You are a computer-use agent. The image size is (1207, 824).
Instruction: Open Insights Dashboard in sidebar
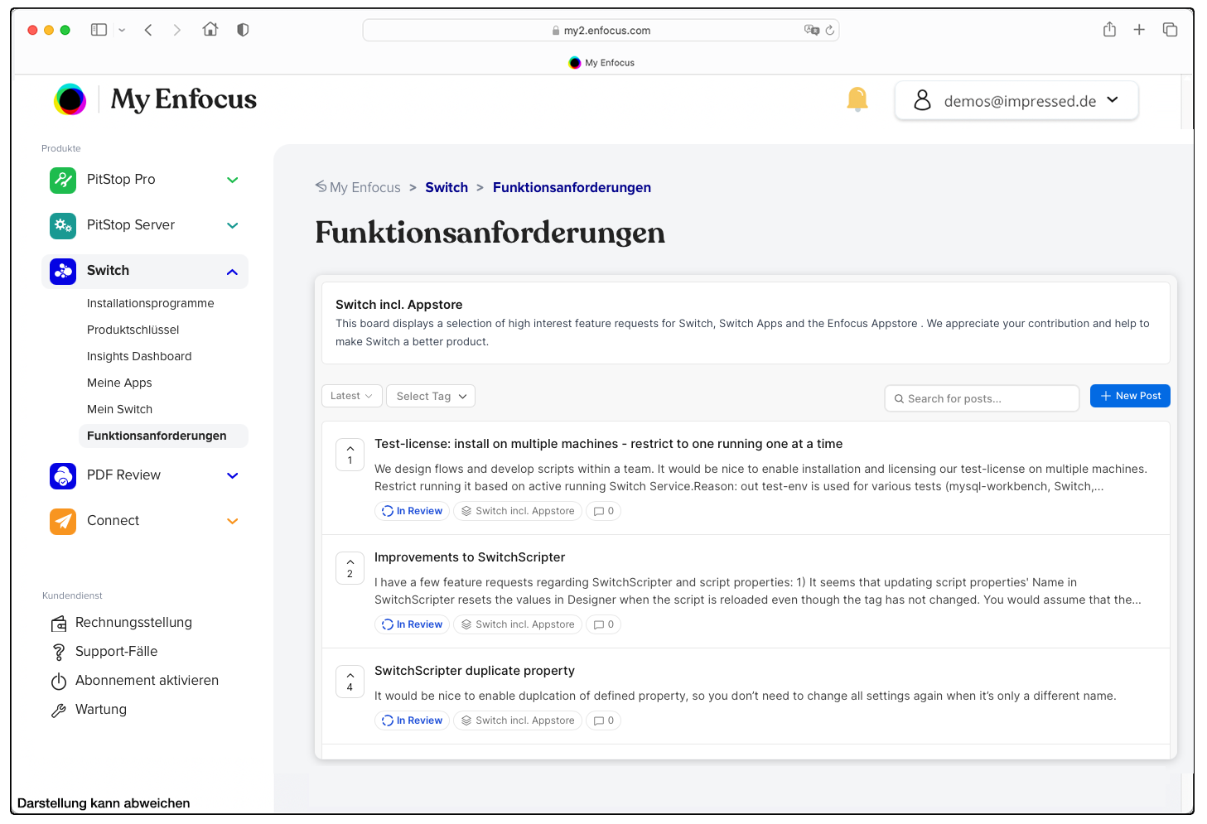tap(139, 356)
